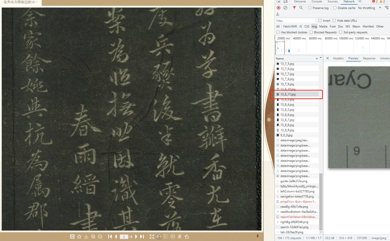Expand more DevTools tabs chevron

[x=360, y=2]
